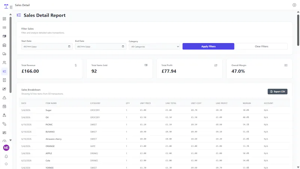Open the receipt document icon in sidebar
Image resolution: width=300 pixels, height=169 pixels.
click(4, 80)
